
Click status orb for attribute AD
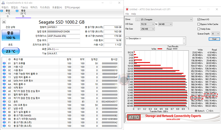tap(4, 88)
